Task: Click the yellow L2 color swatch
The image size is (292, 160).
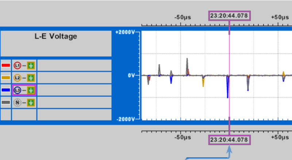Action: click(x=6, y=77)
